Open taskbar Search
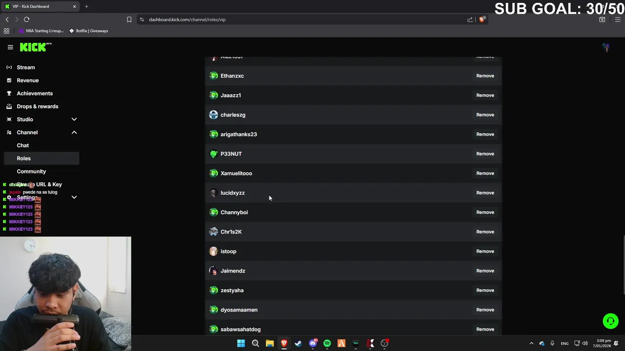The height and width of the screenshot is (351, 625). click(255, 343)
